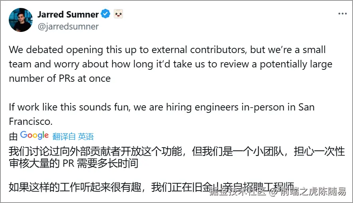This screenshot has height=203, width=353.
Task: Open the three-dot more options menu
Action: pyautogui.click(x=342, y=14)
